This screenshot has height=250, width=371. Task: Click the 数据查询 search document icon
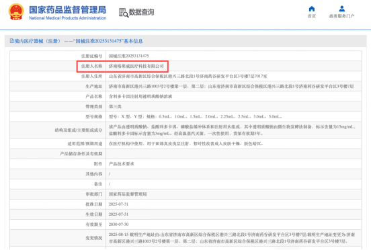tap(124, 13)
